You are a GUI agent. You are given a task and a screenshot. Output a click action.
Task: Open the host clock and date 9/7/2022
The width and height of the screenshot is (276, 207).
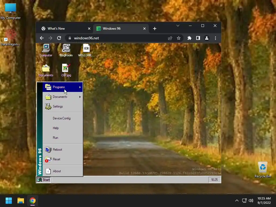tap(264, 201)
